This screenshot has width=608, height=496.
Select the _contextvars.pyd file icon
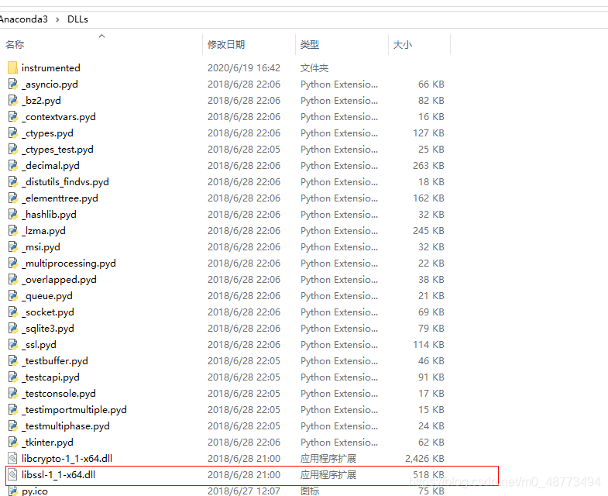pos(13,117)
